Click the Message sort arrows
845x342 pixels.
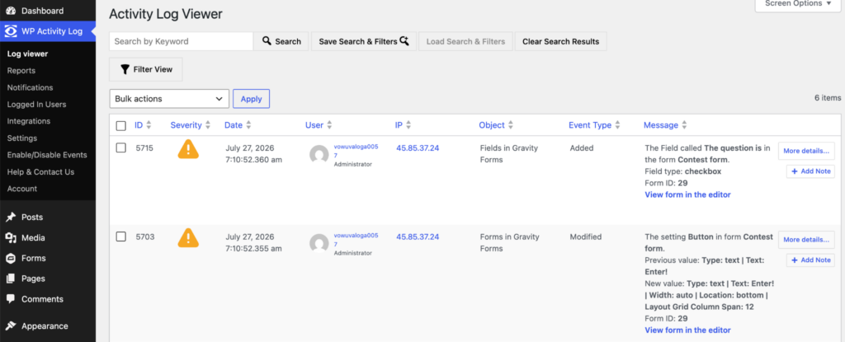(x=684, y=125)
